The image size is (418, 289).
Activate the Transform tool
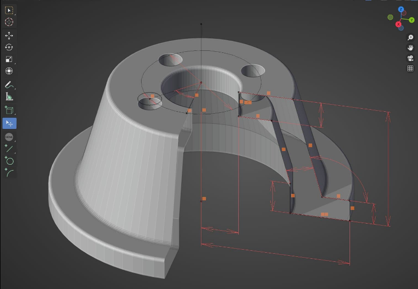pos(9,71)
